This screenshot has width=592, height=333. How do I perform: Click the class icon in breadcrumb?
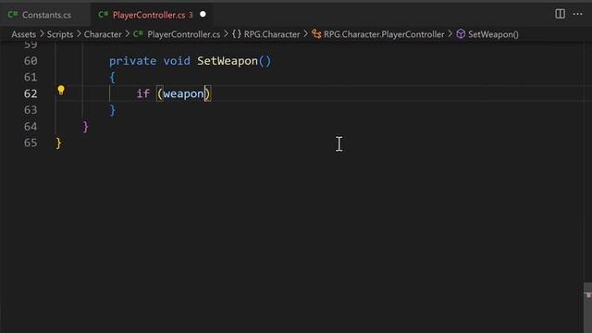click(x=316, y=34)
